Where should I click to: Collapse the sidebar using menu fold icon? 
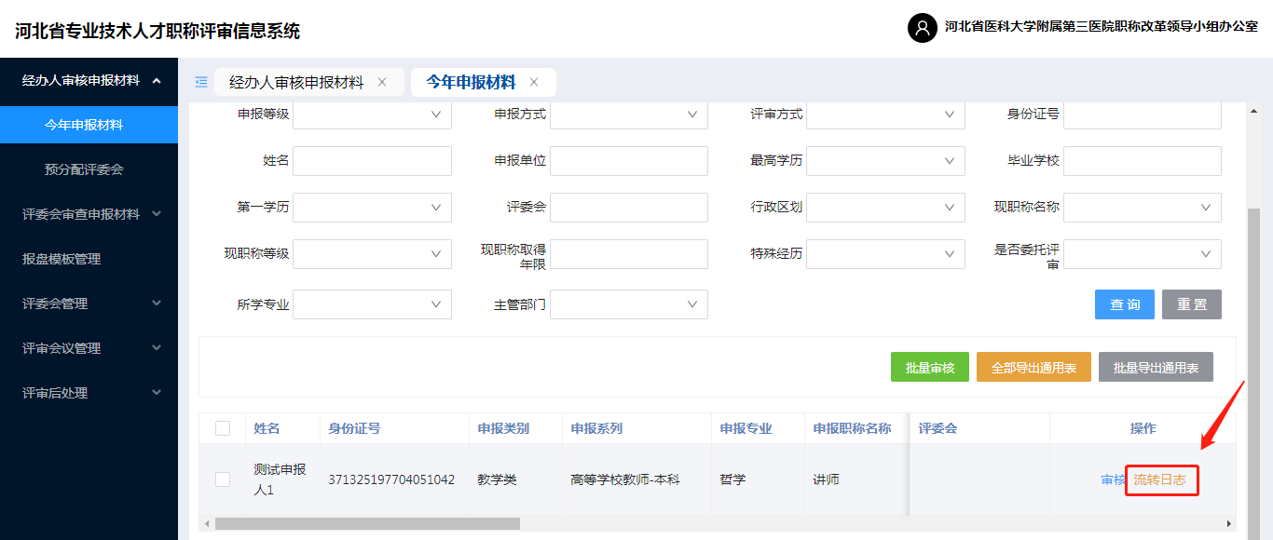pos(201,82)
